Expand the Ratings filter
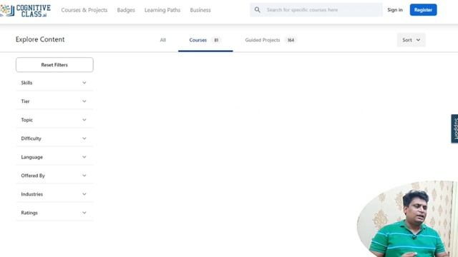This screenshot has height=257, width=458. tap(54, 213)
